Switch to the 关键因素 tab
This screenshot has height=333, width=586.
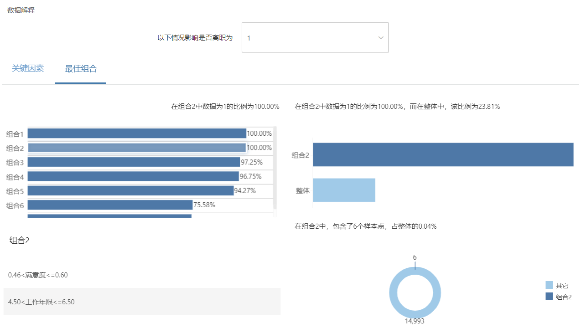tap(28, 69)
